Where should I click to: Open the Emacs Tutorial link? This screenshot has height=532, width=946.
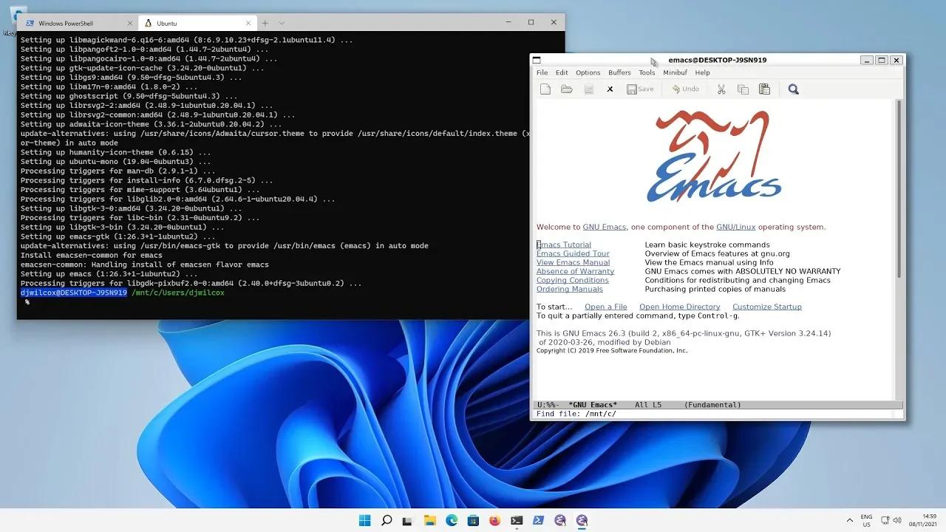point(564,244)
